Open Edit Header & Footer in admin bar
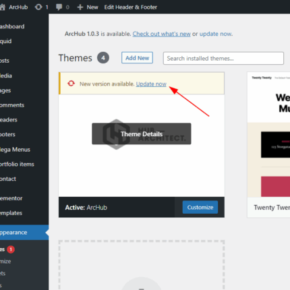 click(x=131, y=7)
